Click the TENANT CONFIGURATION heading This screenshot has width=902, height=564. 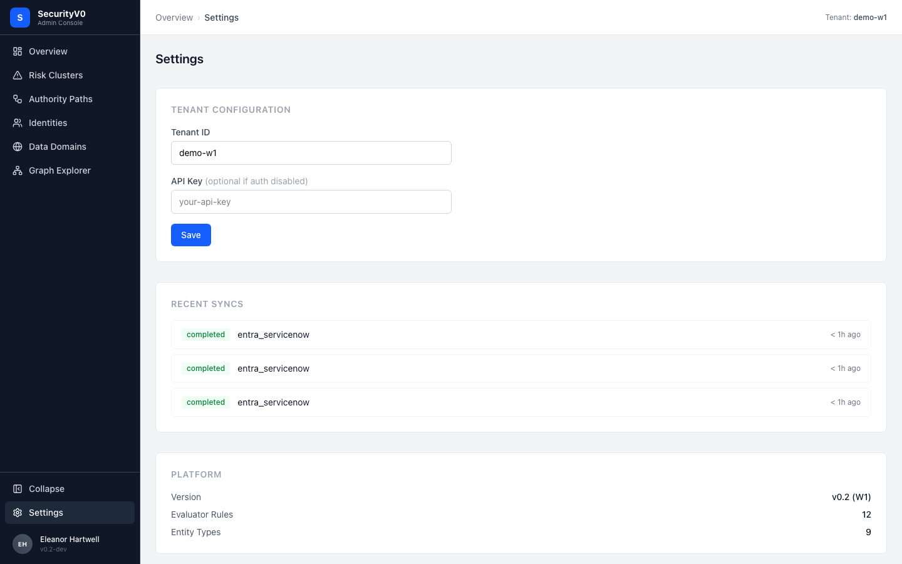pos(231,110)
